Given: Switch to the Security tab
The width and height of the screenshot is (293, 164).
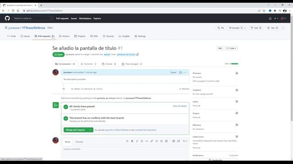Looking at the screenshot, I should [x=108, y=36].
